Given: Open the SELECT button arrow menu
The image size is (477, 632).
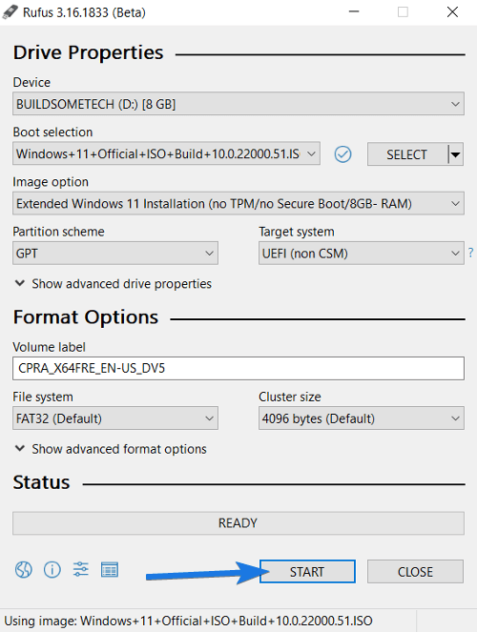Looking at the screenshot, I should 456,154.
